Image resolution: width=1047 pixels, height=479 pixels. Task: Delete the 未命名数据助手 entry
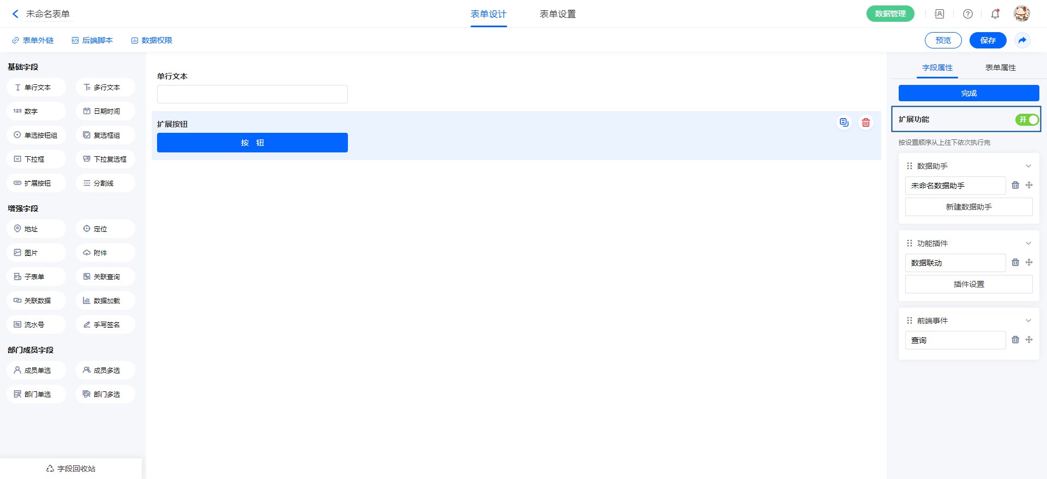[x=1015, y=185]
